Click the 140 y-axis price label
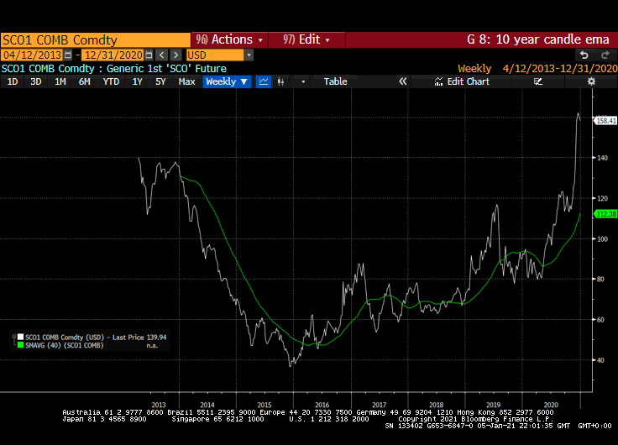The image size is (618, 445). coord(602,158)
